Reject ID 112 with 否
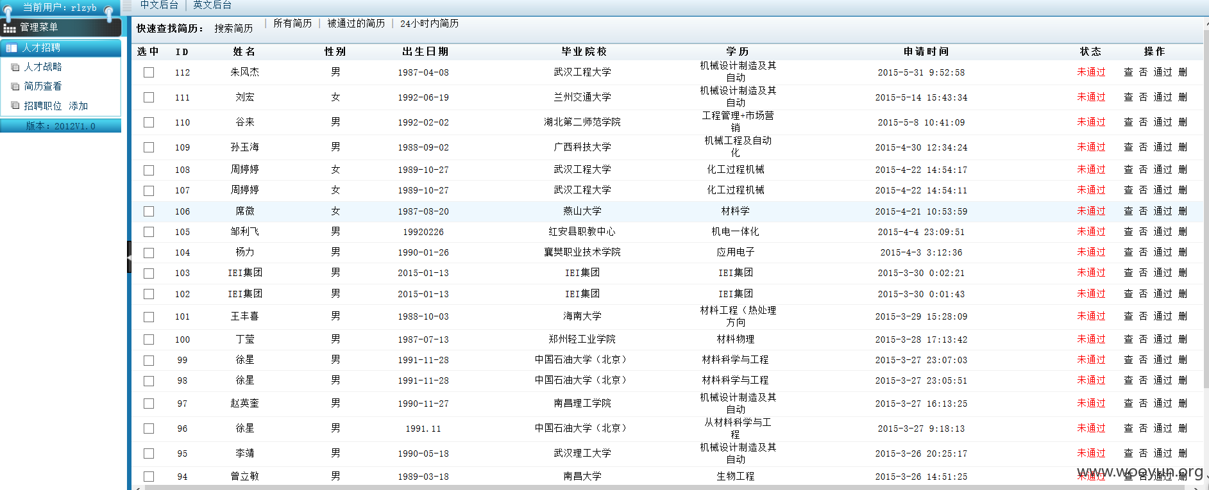 point(1143,72)
